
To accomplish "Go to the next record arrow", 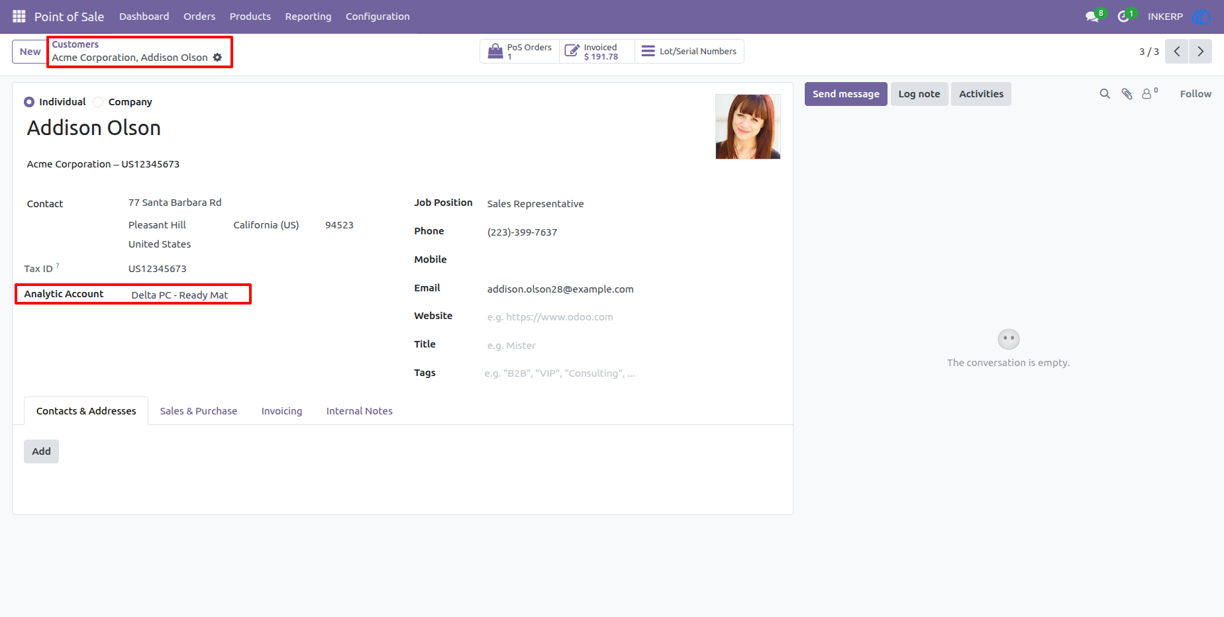I will coord(1200,51).
